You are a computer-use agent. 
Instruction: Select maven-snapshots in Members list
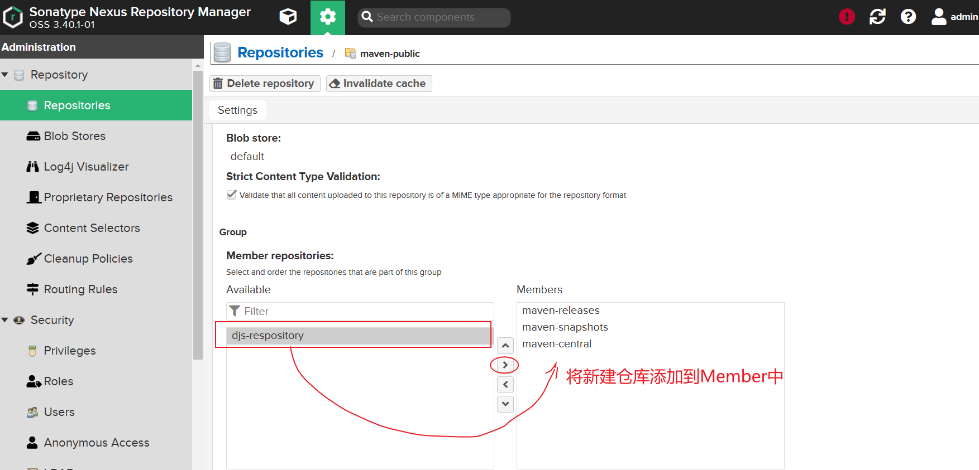tap(650, 327)
